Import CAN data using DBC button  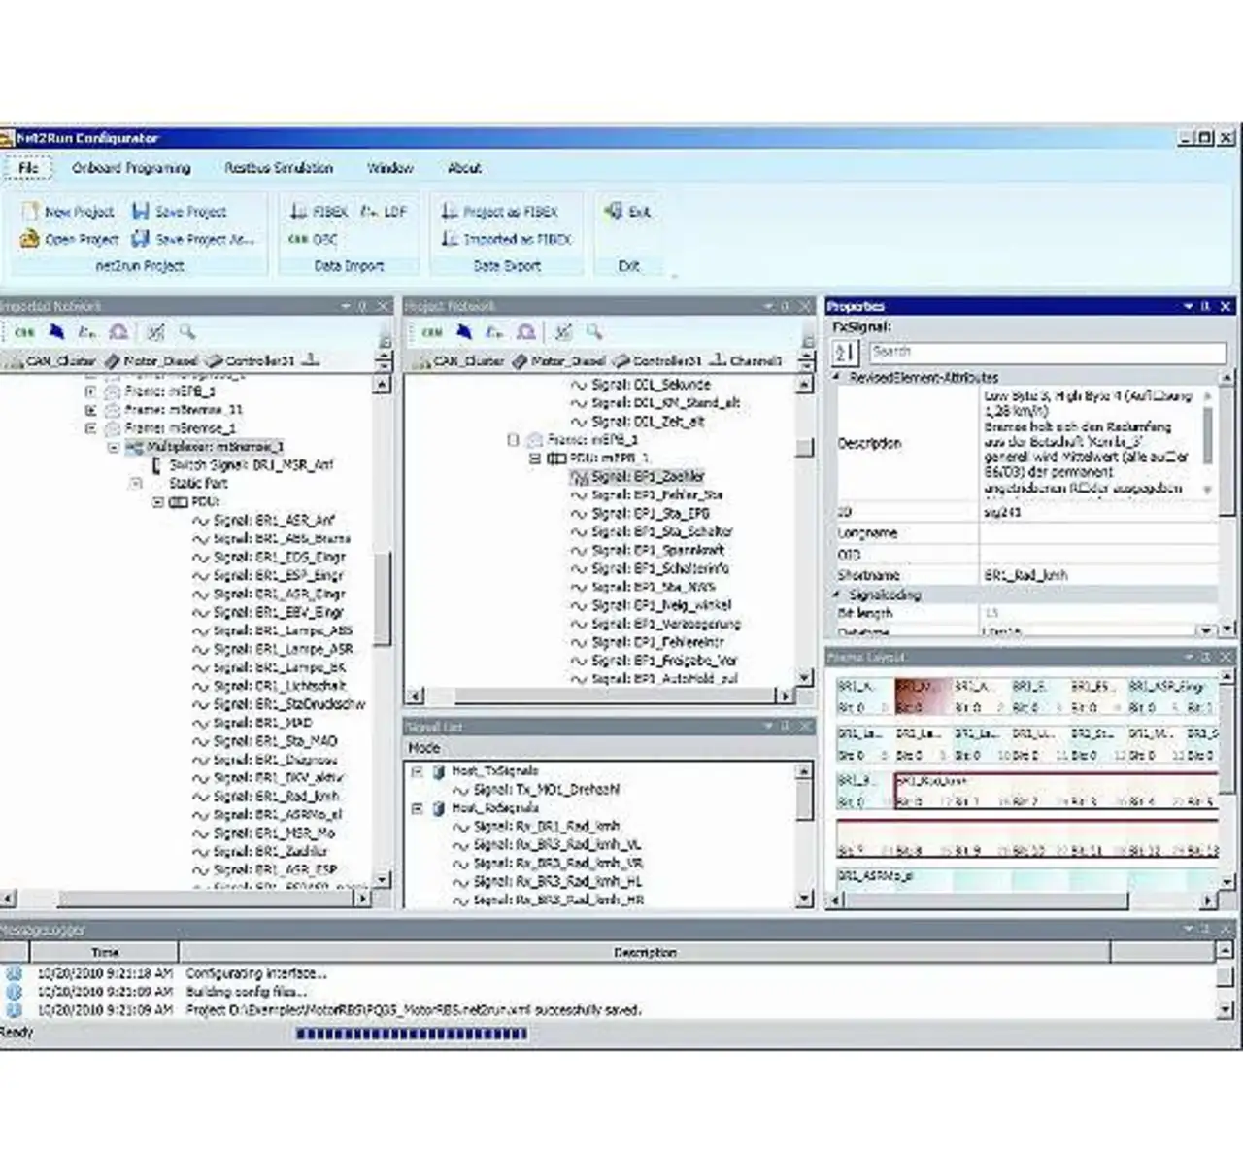point(313,238)
